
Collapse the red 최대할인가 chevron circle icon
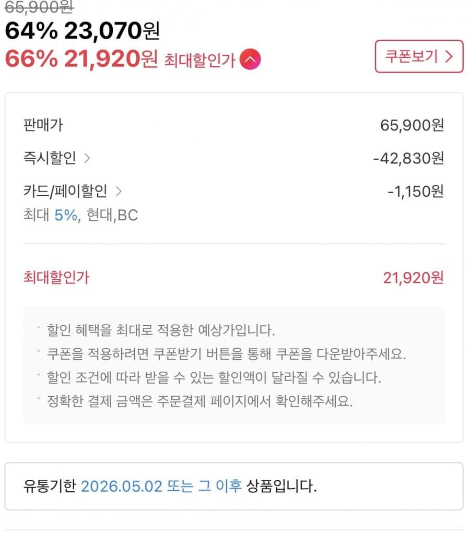pos(250,61)
